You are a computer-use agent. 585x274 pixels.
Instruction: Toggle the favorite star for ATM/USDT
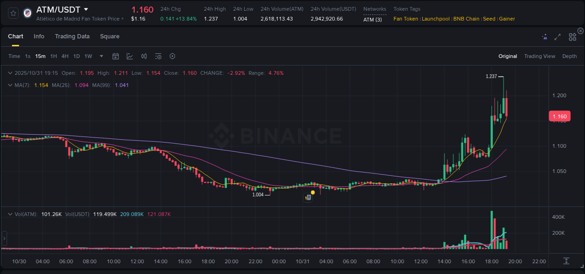(x=13, y=13)
